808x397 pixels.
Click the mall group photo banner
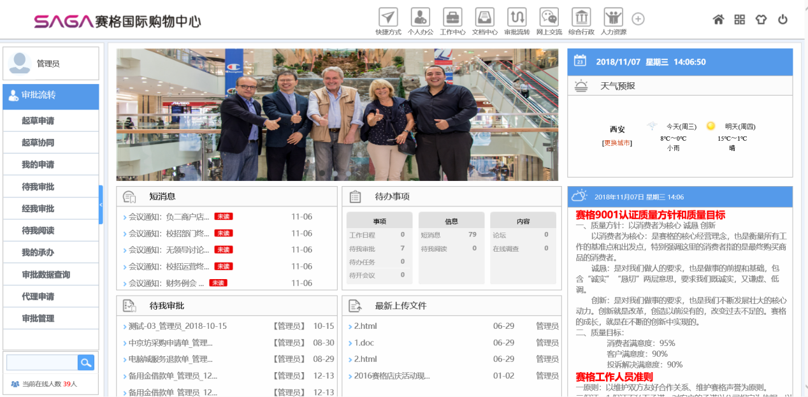(338, 115)
